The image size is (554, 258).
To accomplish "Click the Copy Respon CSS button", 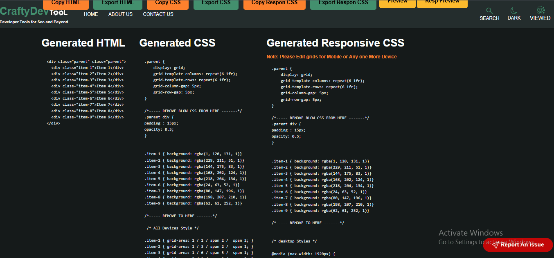I will pos(275,4).
